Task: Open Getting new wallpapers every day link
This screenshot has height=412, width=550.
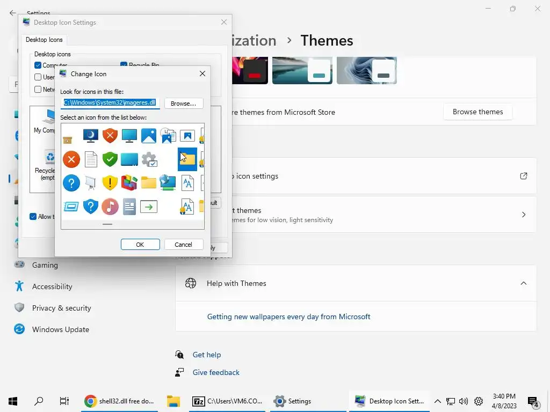Action: pos(288,317)
